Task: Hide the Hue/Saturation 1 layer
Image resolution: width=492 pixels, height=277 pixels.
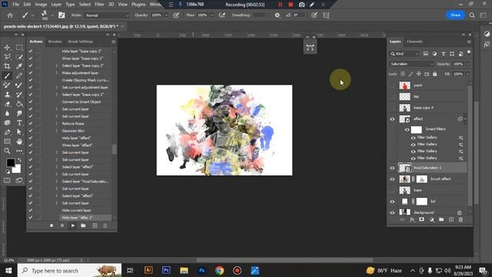Action: (392, 168)
